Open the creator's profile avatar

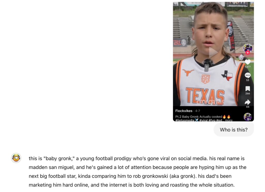coord(248,48)
